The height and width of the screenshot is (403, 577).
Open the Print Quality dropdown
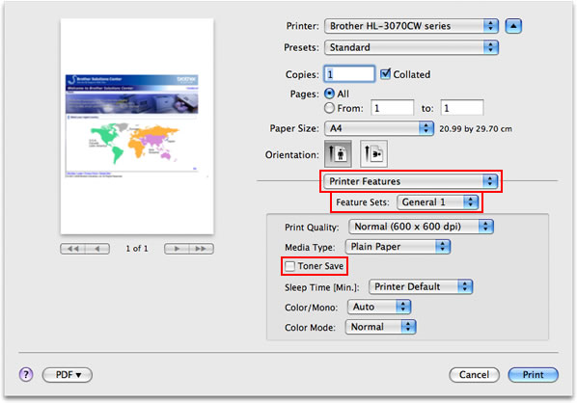pos(421,227)
